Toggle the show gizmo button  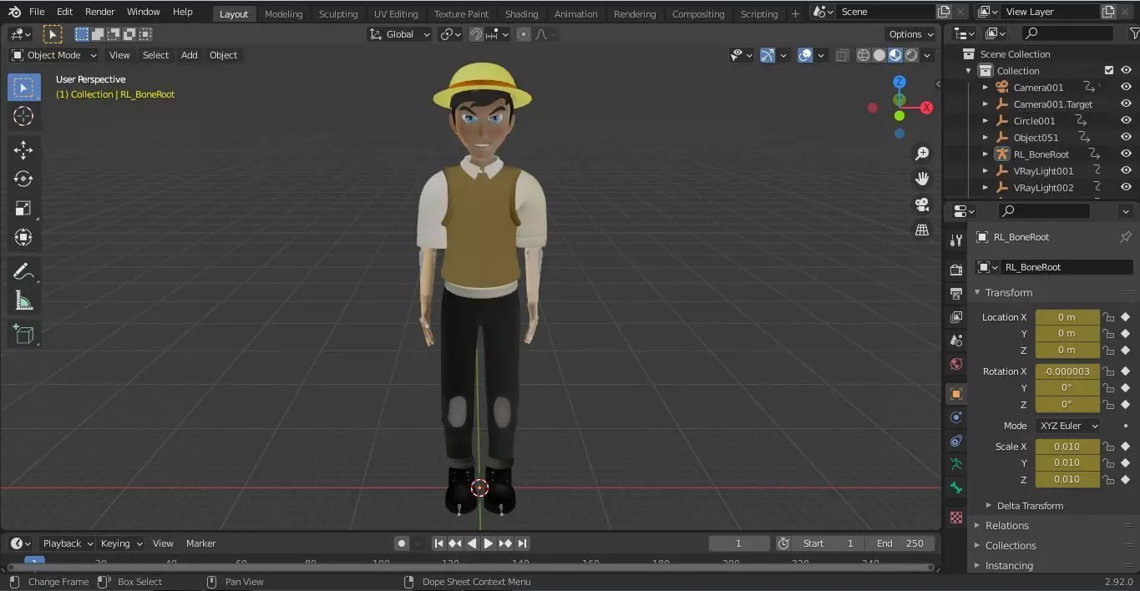pyautogui.click(x=767, y=55)
